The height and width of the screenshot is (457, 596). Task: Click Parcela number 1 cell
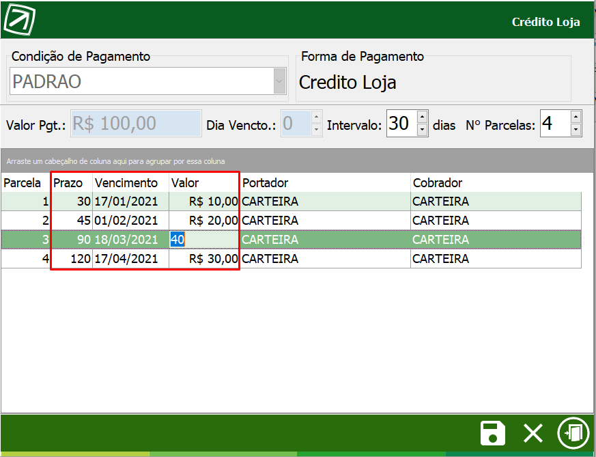click(26, 201)
